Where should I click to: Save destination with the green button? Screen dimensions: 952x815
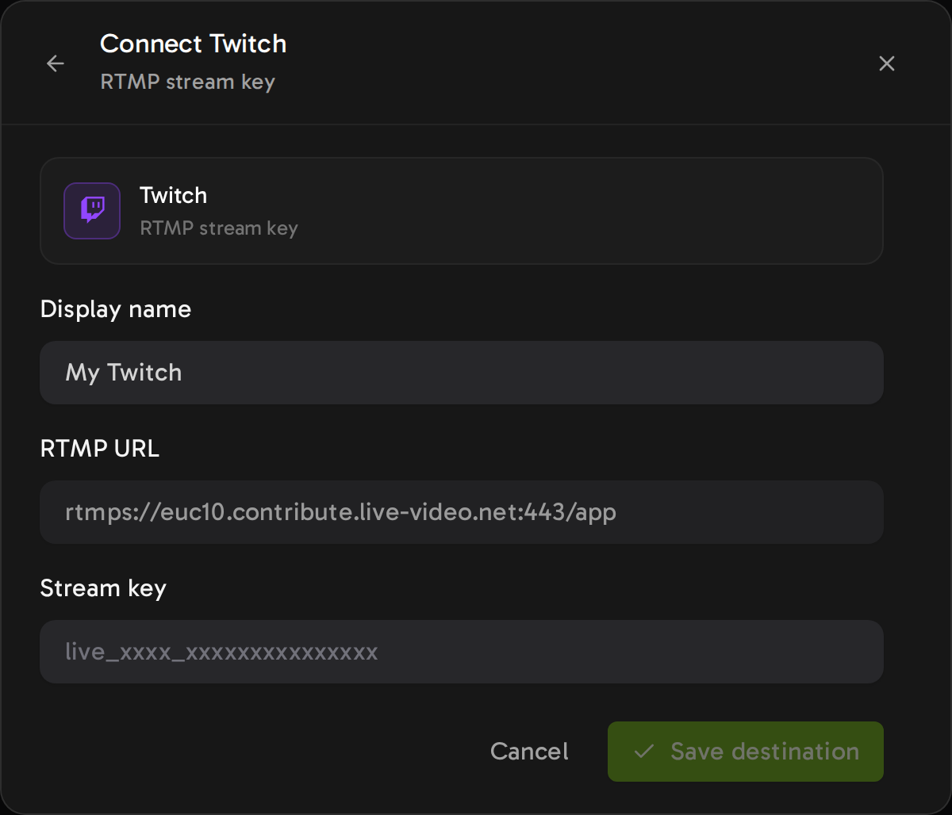[746, 752]
